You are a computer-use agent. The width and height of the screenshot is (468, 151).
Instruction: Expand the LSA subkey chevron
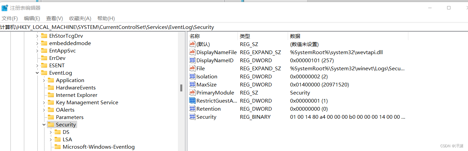pyautogui.click(x=51, y=140)
